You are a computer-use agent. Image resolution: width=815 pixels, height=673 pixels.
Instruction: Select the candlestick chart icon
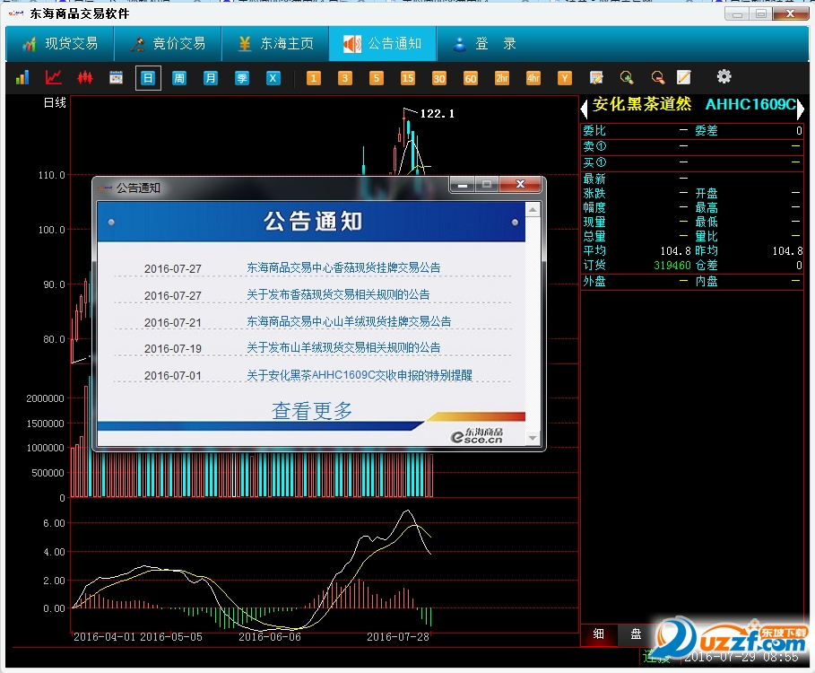click(85, 78)
